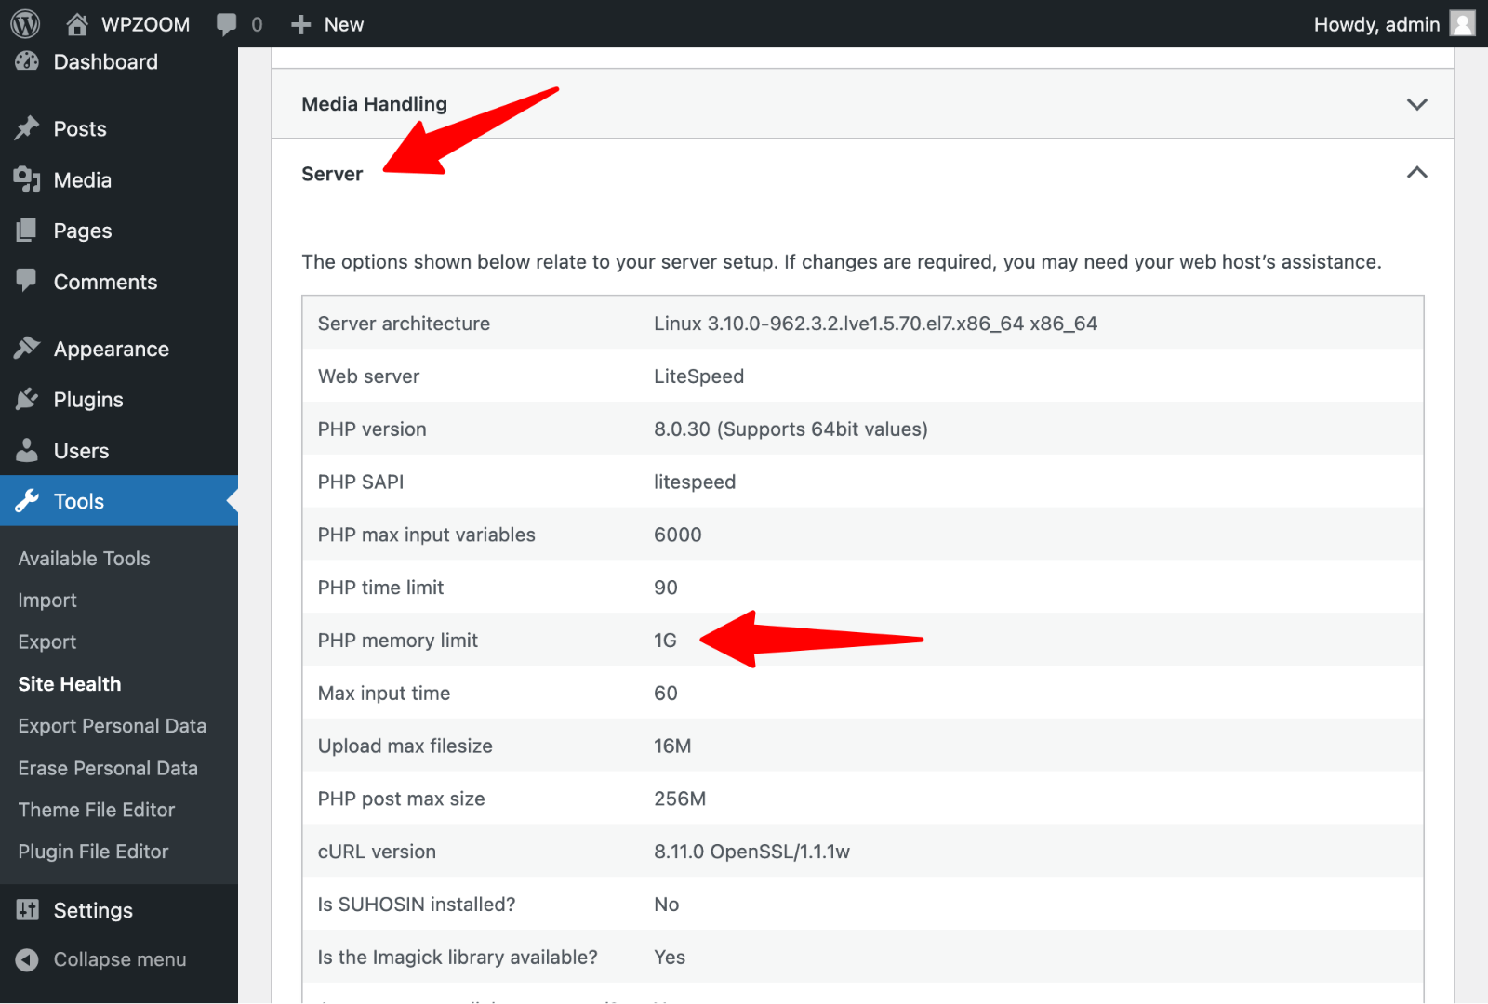Image resolution: width=1488 pixels, height=1004 pixels.
Task: Click the Collapse menu arrow icon
Action: 27,959
